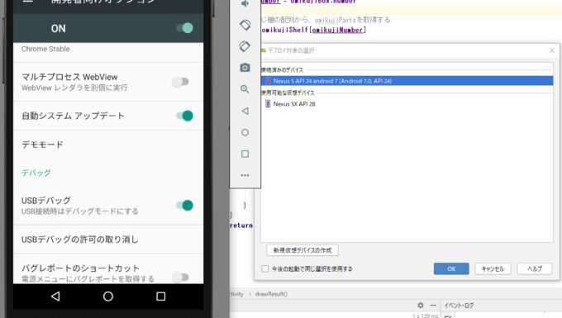Viewport: 562px width, 318px height.
Task: Tap the phone's on-screen Recents square button
Action: [x=161, y=297]
